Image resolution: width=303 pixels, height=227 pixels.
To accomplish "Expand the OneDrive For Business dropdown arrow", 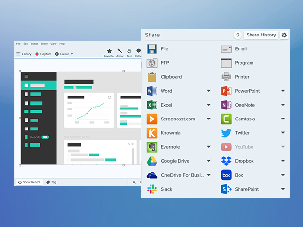I will [x=209, y=175].
